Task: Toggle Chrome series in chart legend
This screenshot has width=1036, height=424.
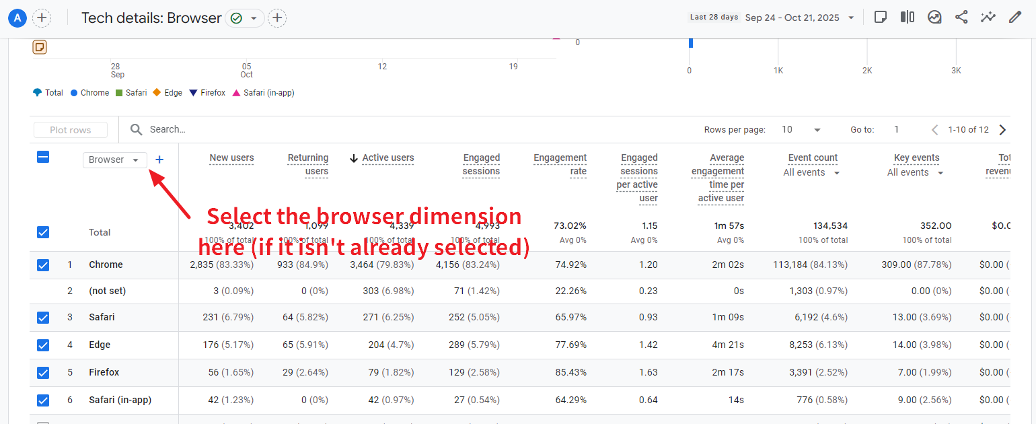Action: tap(89, 93)
